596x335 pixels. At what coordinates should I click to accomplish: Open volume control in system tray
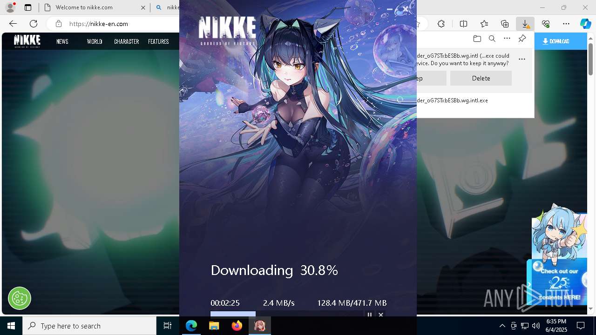(x=536, y=326)
